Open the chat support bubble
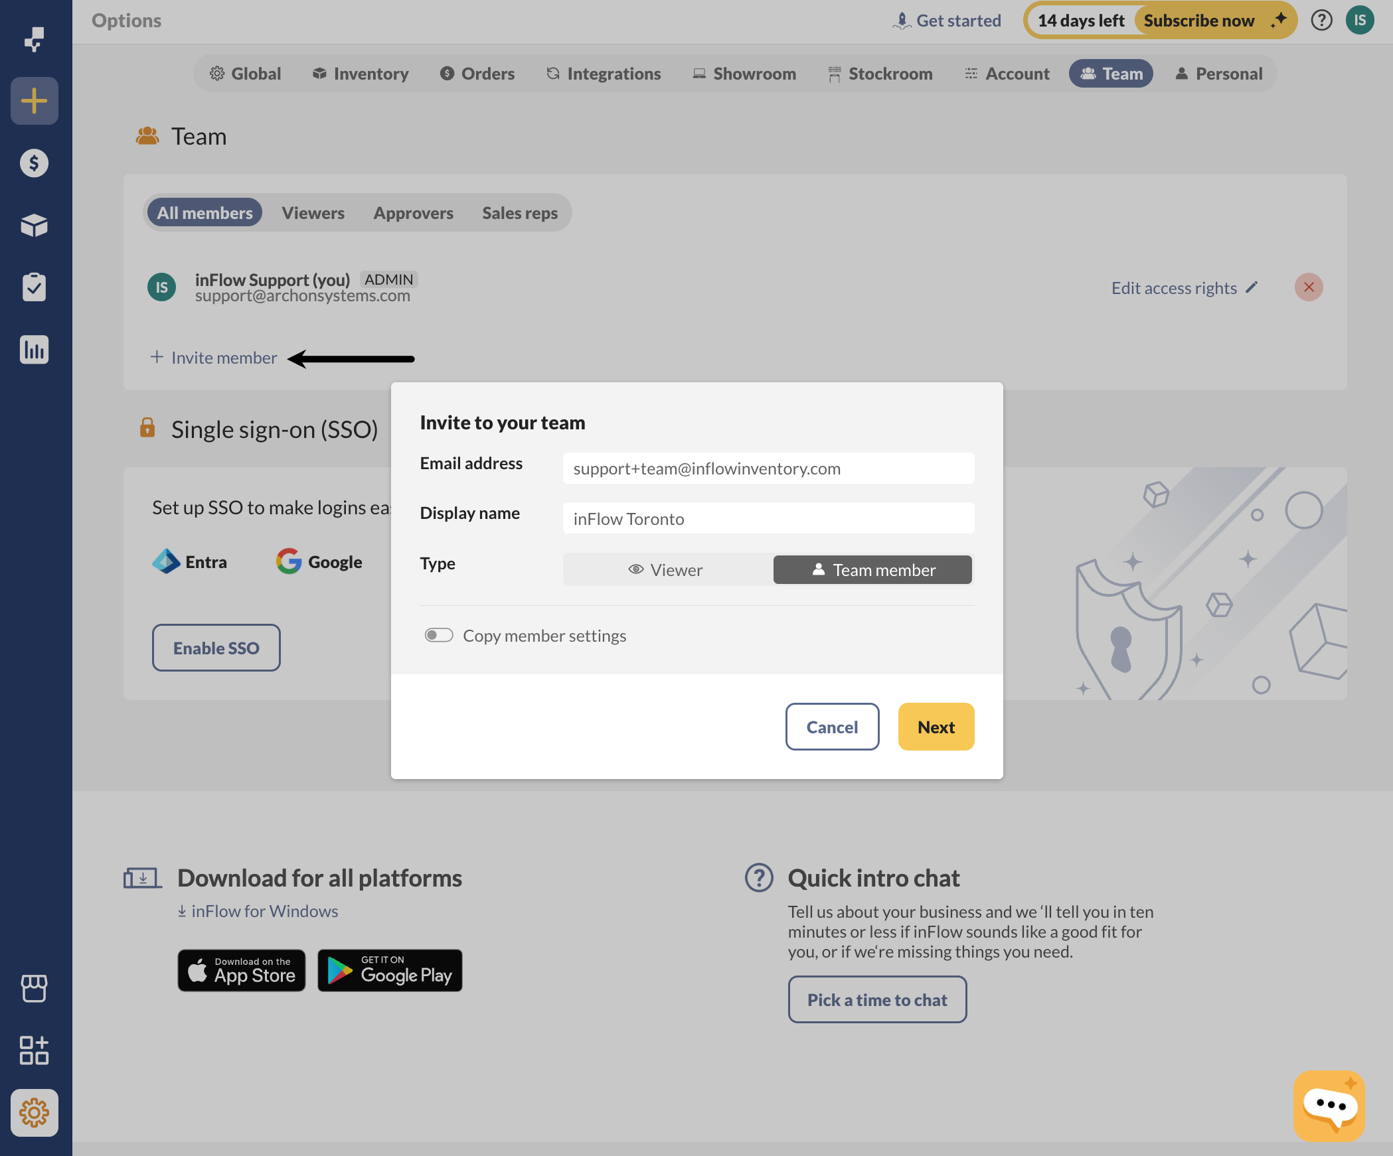 tap(1329, 1106)
